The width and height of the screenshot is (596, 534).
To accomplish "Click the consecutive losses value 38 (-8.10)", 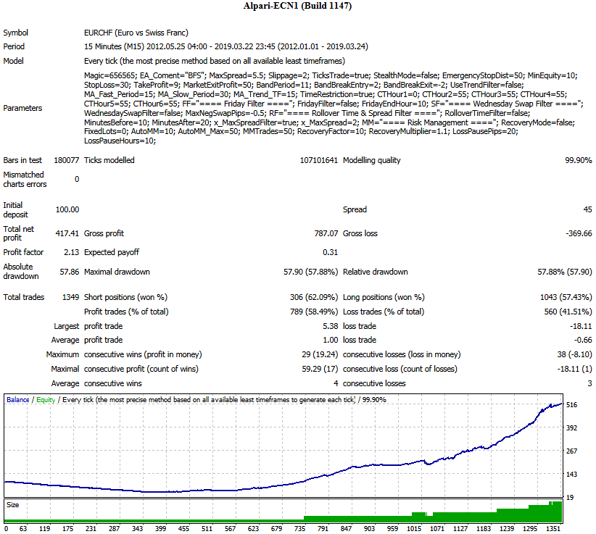I will [x=574, y=354].
